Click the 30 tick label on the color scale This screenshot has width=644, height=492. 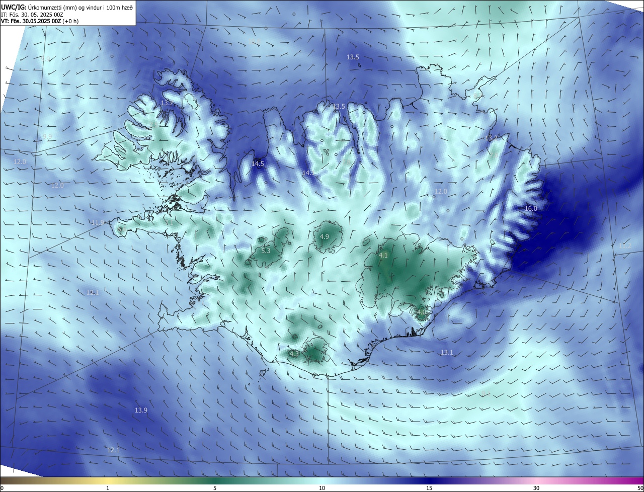click(x=536, y=488)
